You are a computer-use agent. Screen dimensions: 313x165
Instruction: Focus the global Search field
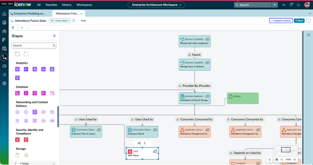253,5
